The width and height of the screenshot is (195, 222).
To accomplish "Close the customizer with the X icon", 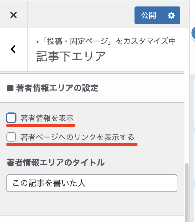I will [x=14, y=15].
